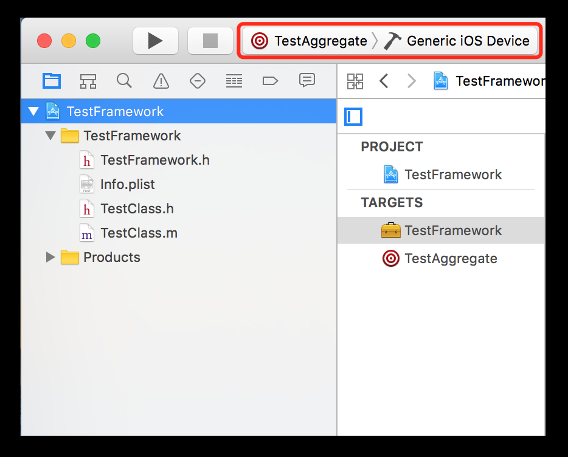The height and width of the screenshot is (457, 568).
Task: Open the Debug navigator
Action: (x=234, y=80)
